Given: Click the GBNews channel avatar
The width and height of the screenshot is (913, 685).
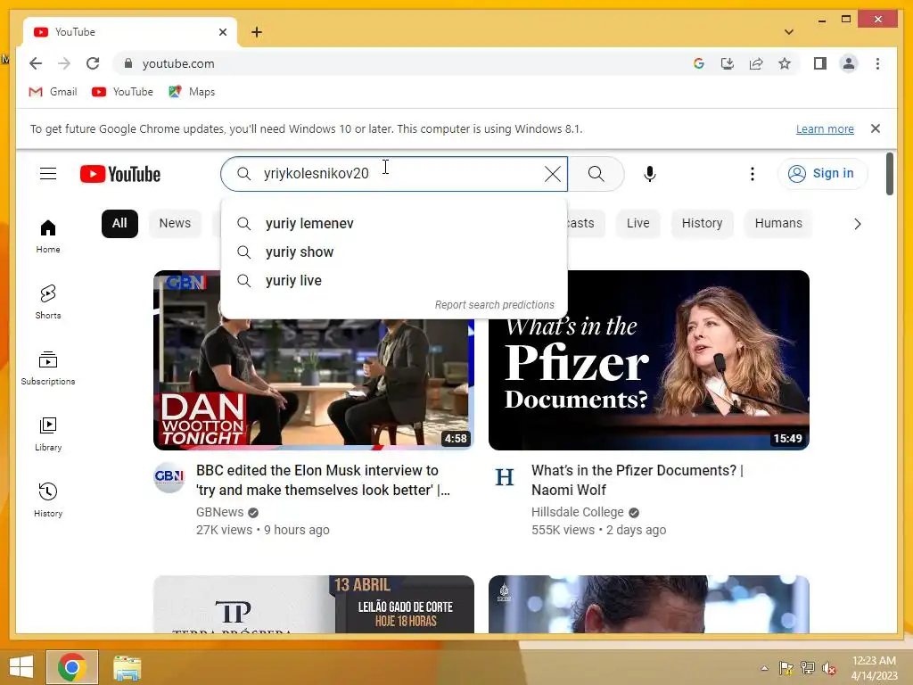Looking at the screenshot, I should click(169, 477).
